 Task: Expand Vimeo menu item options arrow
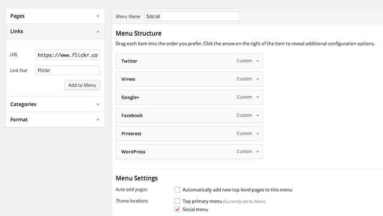[257, 79]
